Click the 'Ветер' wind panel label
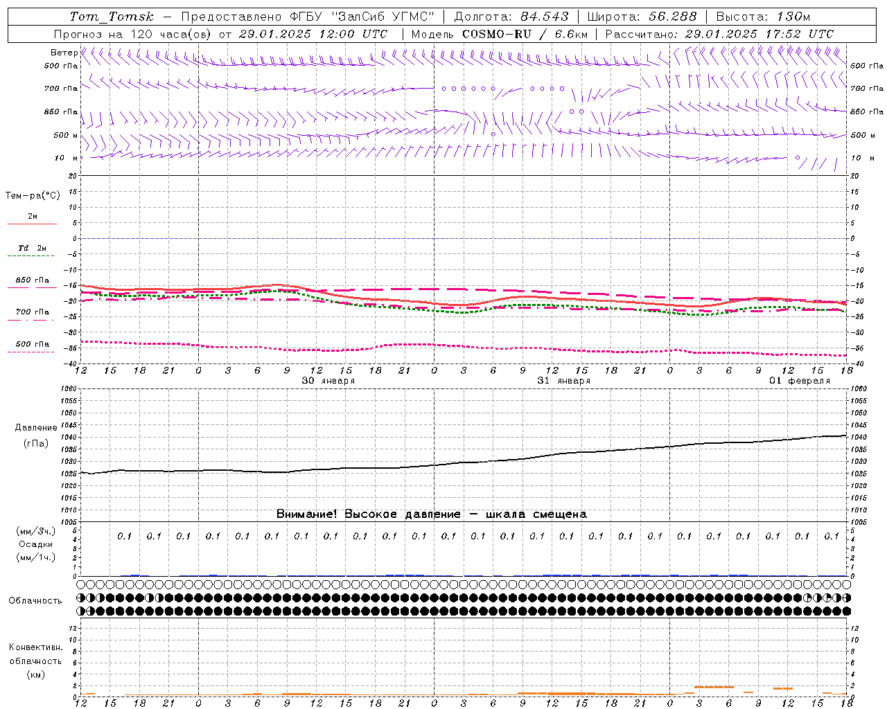The image size is (887, 709). point(64,53)
